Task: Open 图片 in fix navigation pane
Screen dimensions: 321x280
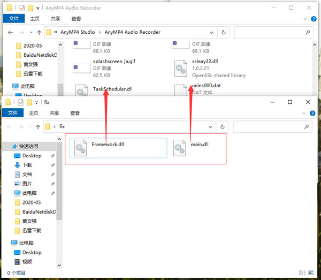Action: coord(27,184)
